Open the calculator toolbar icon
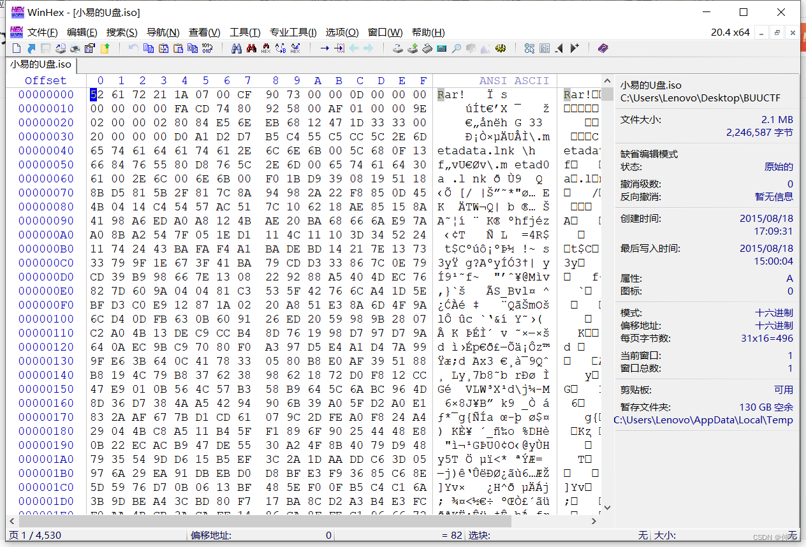The height and width of the screenshot is (547, 806). point(442,48)
